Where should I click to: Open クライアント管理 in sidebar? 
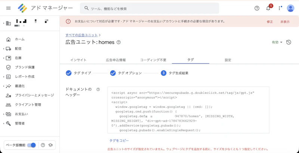28,105
